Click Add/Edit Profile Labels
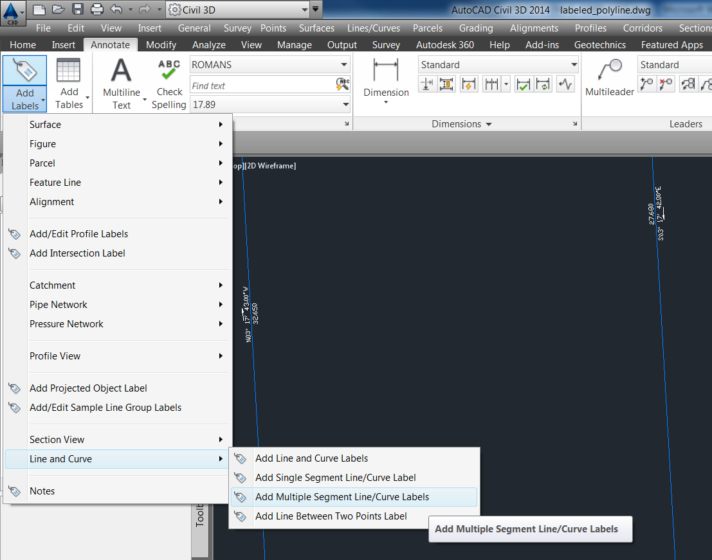The width and height of the screenshot is (712, 560). [79, 233]
